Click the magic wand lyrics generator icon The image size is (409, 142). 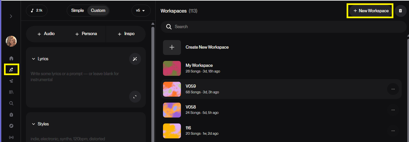pyautogui.click(x=135, y=59)
